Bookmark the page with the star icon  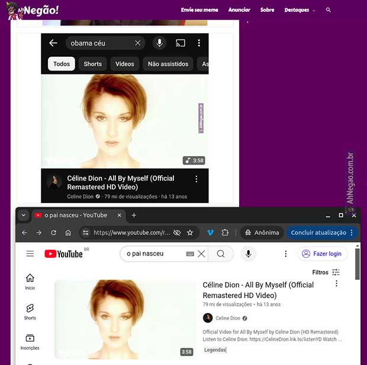(190, 232)
